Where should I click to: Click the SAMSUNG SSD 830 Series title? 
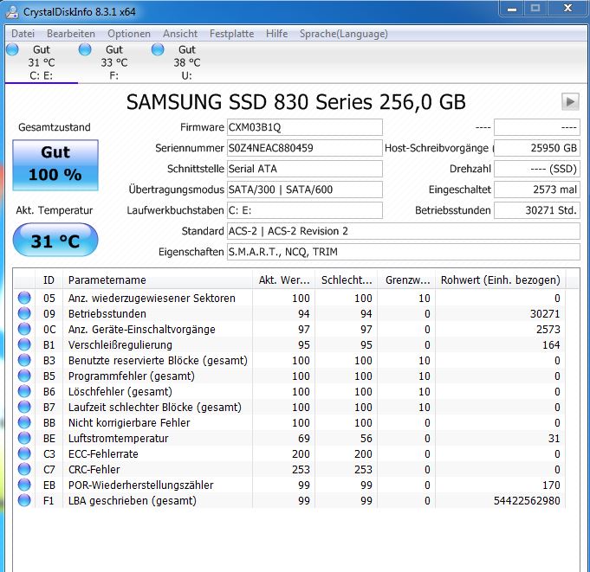pos(296,102)
